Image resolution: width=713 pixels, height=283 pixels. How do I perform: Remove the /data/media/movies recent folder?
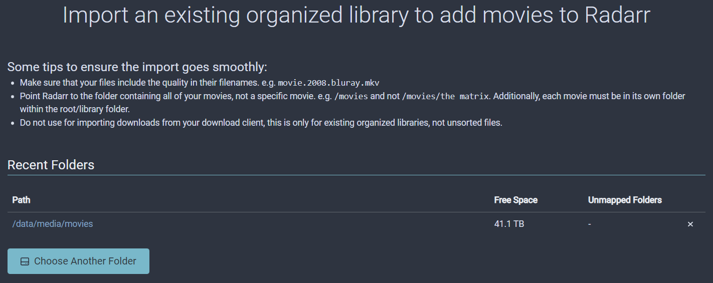click(690, 224)
